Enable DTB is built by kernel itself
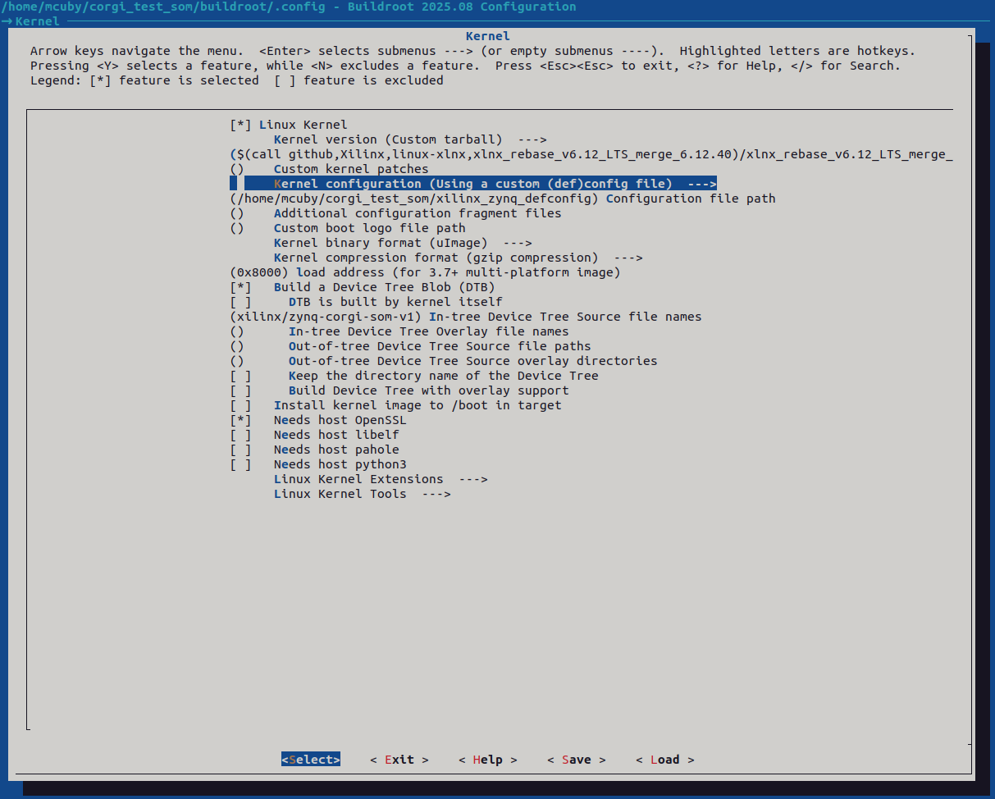Viewport: 995px width, 799px height. (x=241, y=302)
